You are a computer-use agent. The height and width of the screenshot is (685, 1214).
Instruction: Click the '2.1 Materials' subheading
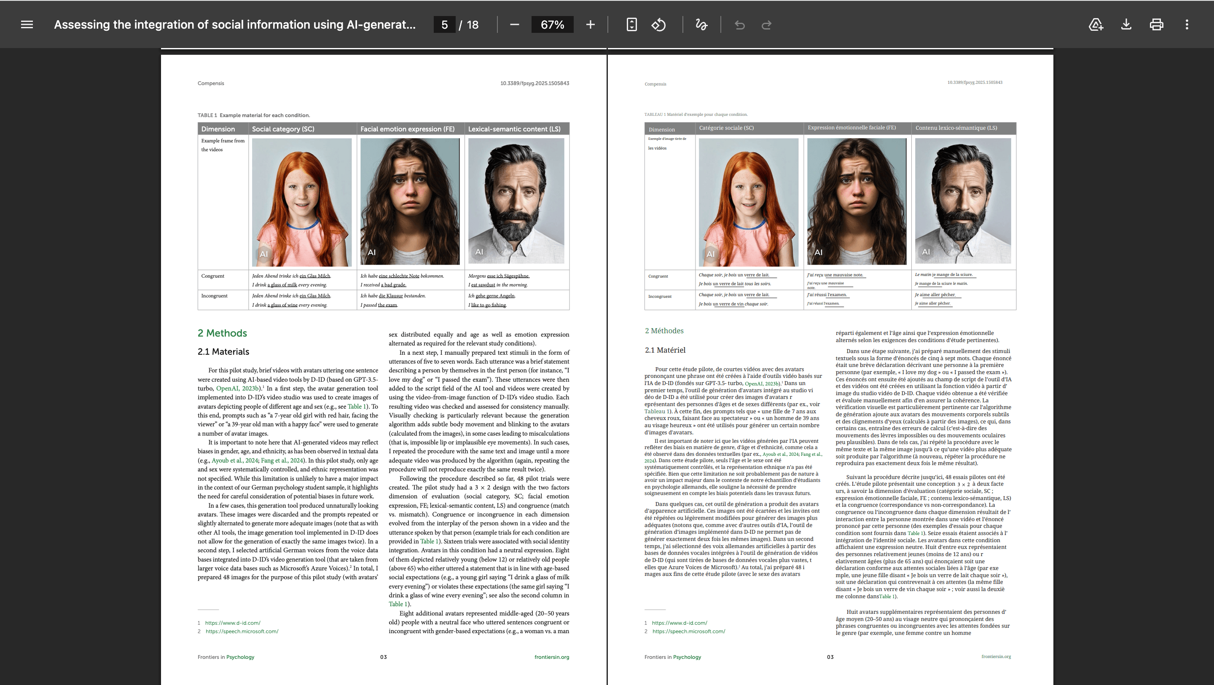click(223, 351)
